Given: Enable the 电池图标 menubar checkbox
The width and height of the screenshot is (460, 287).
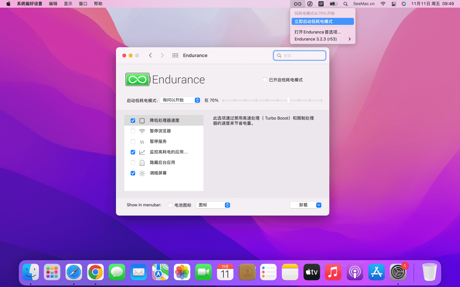Looking at the screenshot, I should click(x=170, y=205).
